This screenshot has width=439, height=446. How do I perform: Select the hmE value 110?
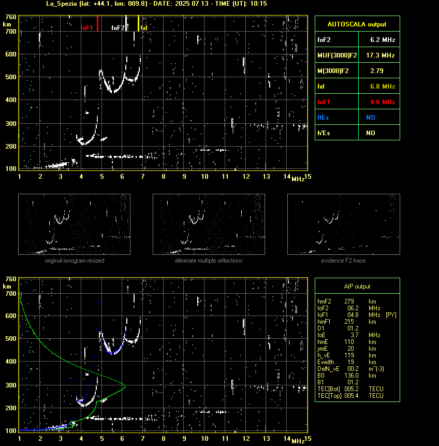click(x=349, y=342)
